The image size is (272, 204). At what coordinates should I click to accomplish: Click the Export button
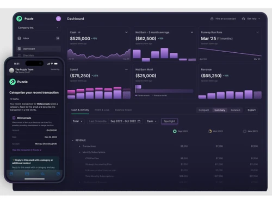point(251,110)
